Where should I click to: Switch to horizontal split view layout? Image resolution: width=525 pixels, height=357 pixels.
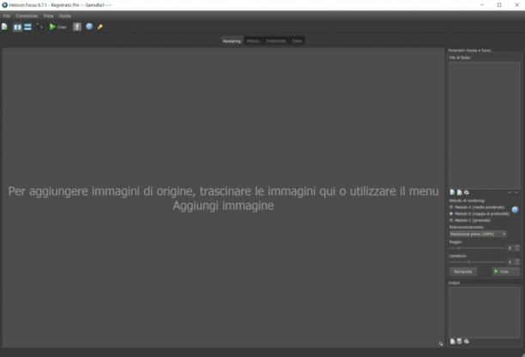point(27,27)
